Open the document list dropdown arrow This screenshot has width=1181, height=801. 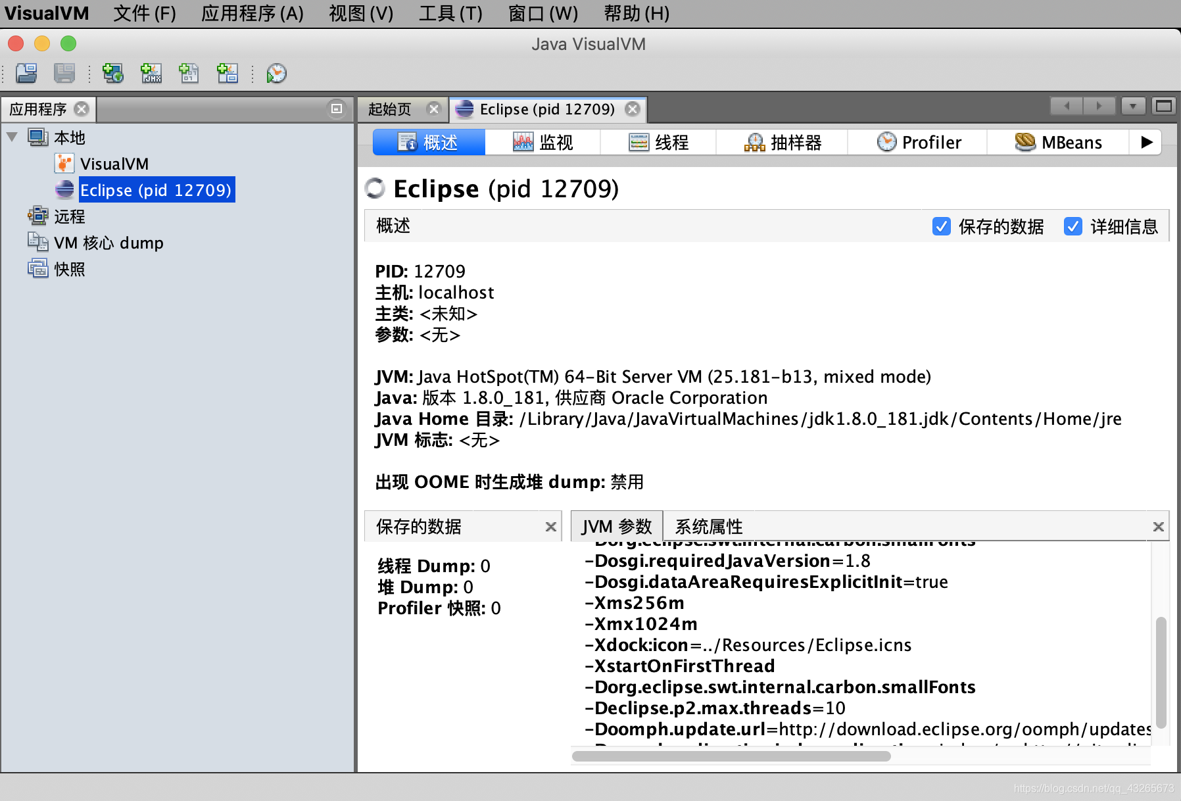pos(1133,106)
